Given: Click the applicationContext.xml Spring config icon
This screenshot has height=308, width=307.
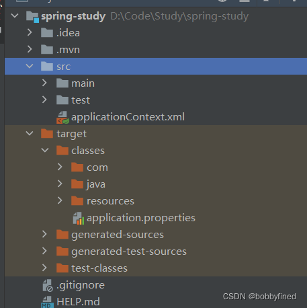Looking at the screenshot, I should point(62,118).
